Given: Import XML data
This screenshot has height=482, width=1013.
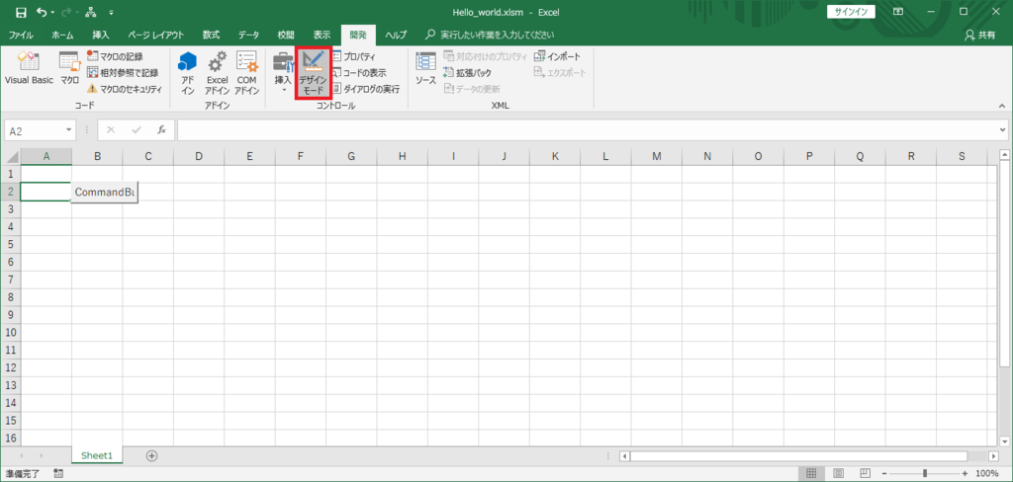Looking at the screenshot, I should 558,56.
